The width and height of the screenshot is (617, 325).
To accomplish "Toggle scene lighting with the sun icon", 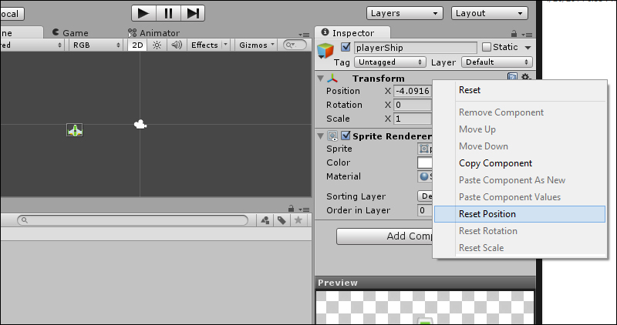I will (157, 45).
